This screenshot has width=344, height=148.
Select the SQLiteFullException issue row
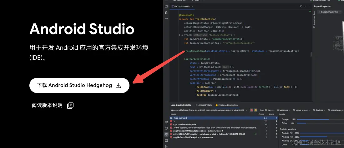(x=224, y=134)
